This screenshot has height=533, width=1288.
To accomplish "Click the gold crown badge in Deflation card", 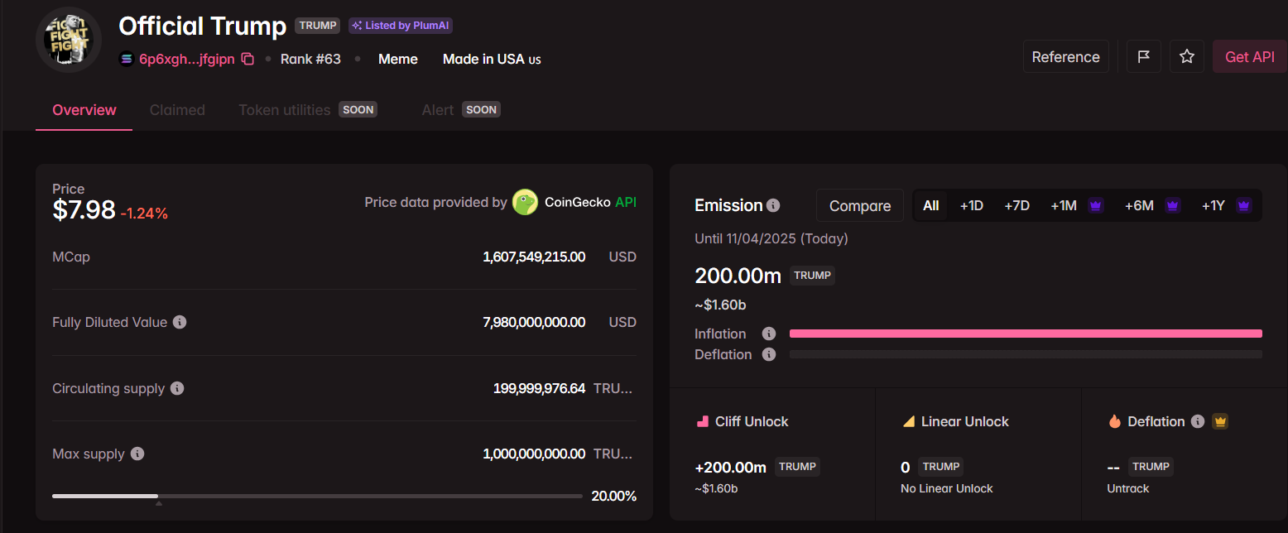I will 1219,421.
